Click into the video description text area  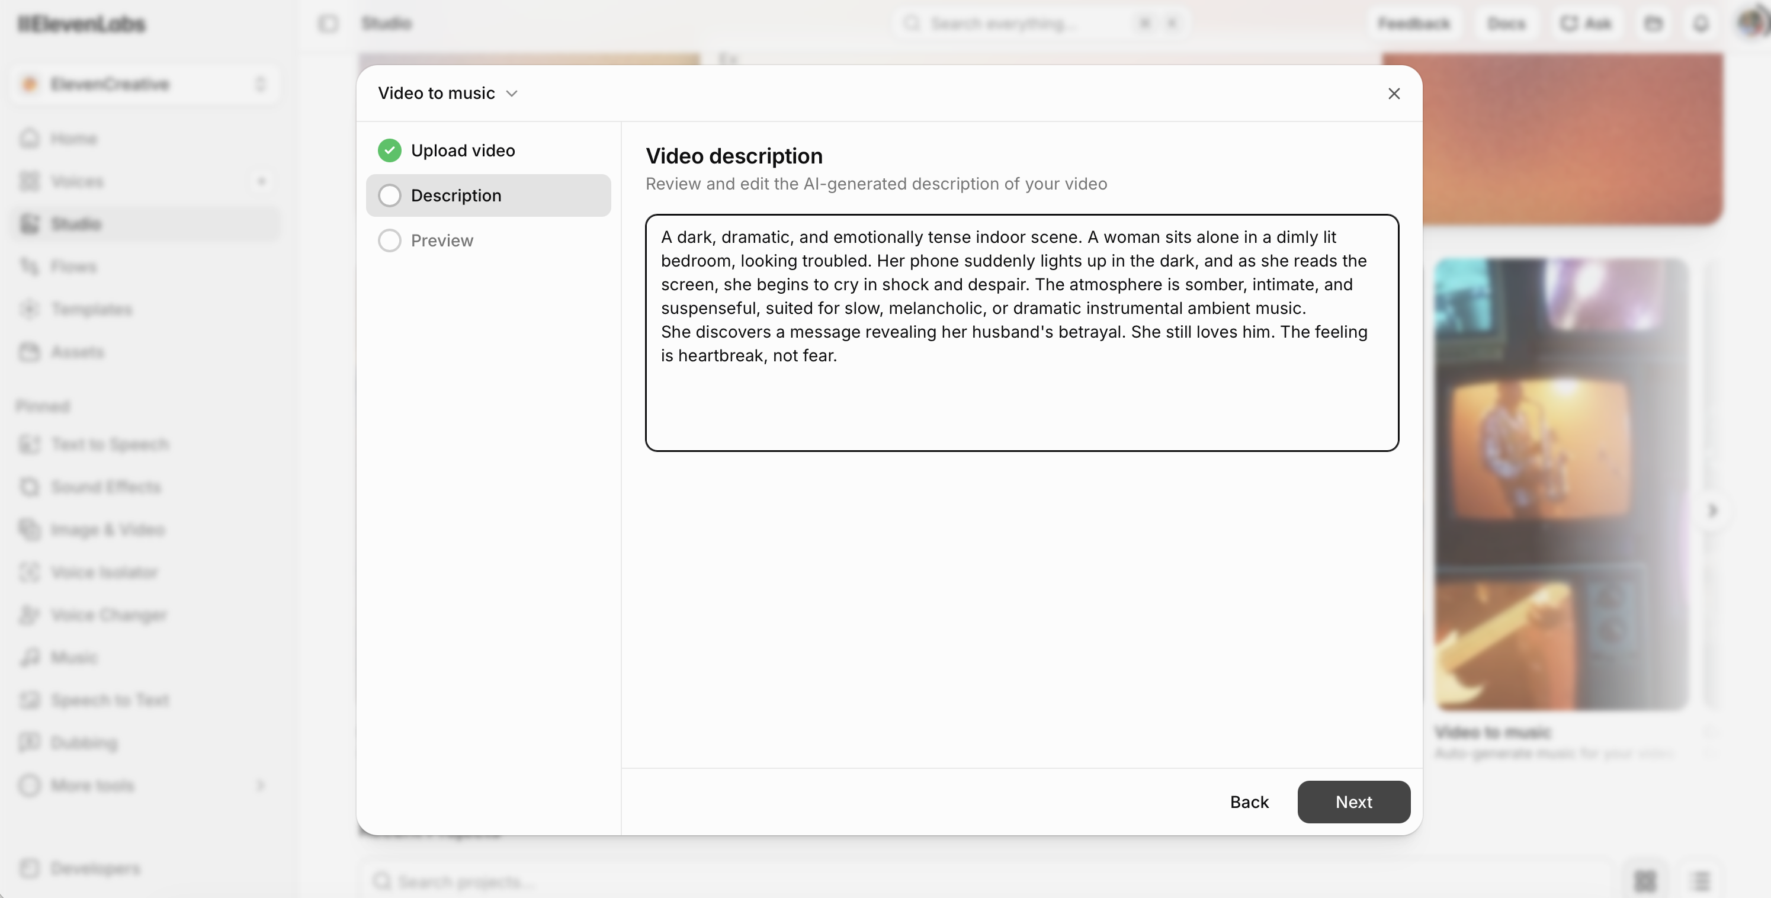1022,333
